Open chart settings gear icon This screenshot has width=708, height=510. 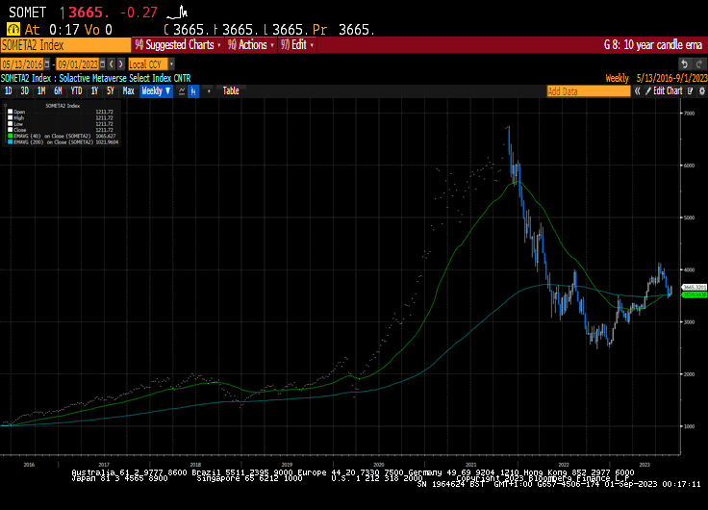pyautogui.click(x=701, y=91)
